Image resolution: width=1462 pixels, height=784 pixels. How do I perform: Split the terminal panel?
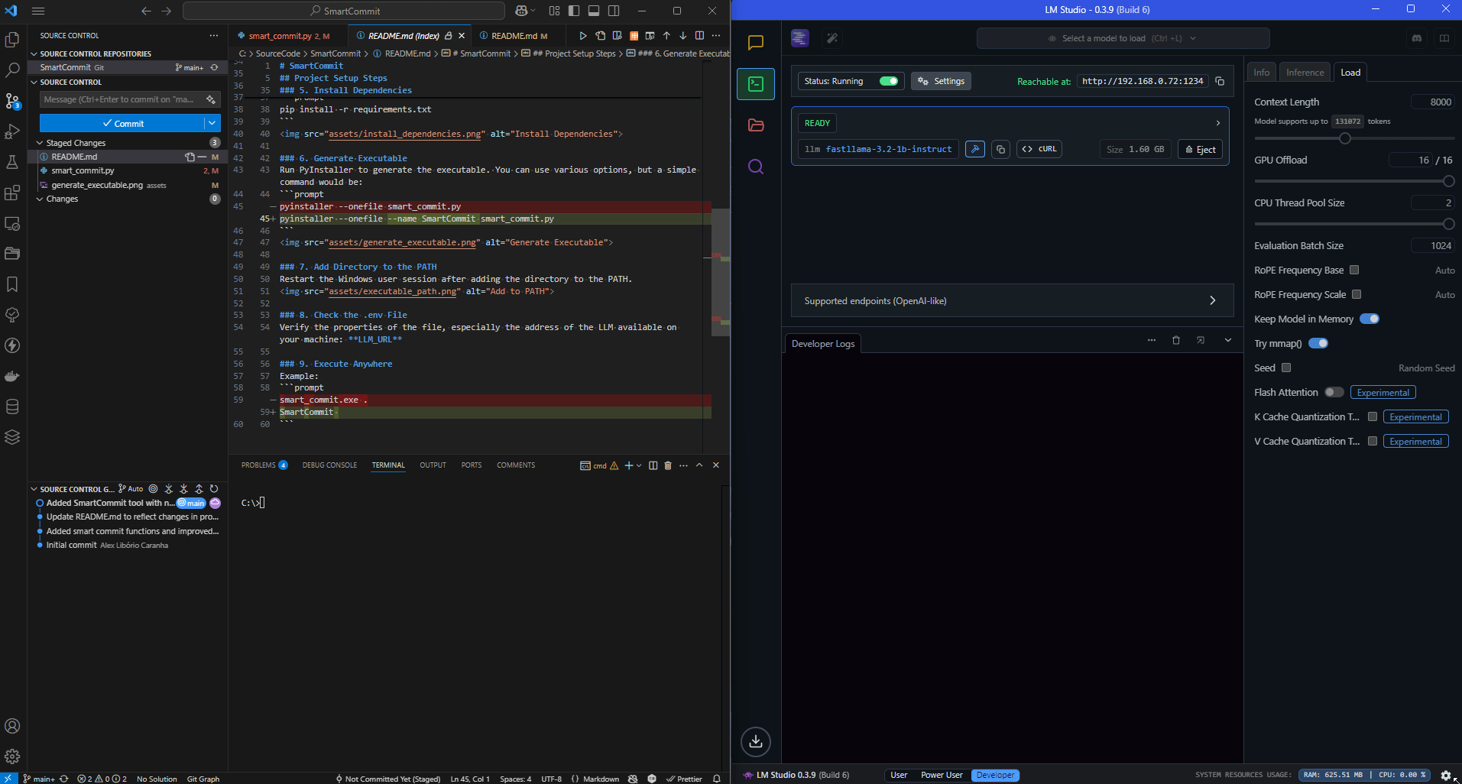[x=653, y=465]
